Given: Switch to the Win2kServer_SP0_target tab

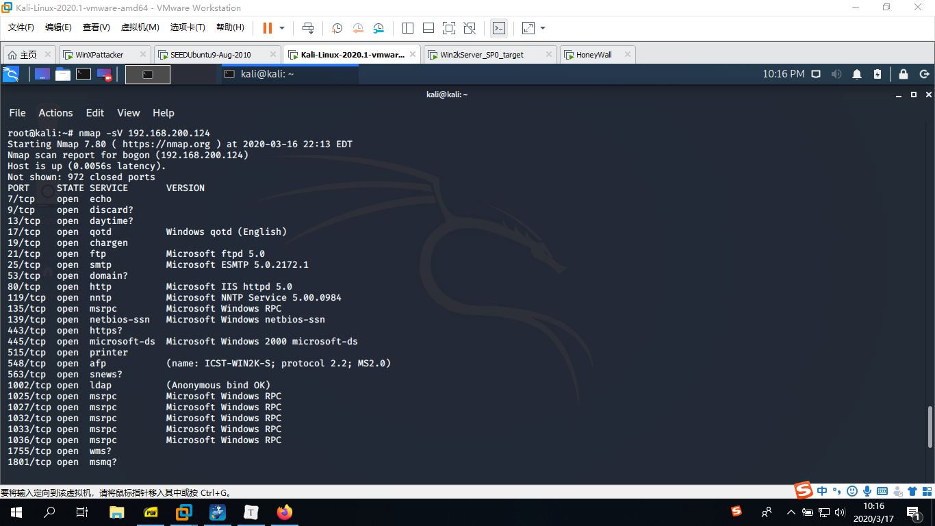Looking at the screenshot, I should (482, 55).
